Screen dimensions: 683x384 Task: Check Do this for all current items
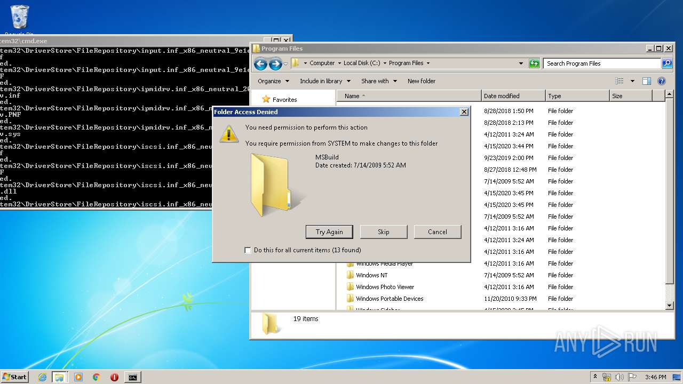(248, 250)
